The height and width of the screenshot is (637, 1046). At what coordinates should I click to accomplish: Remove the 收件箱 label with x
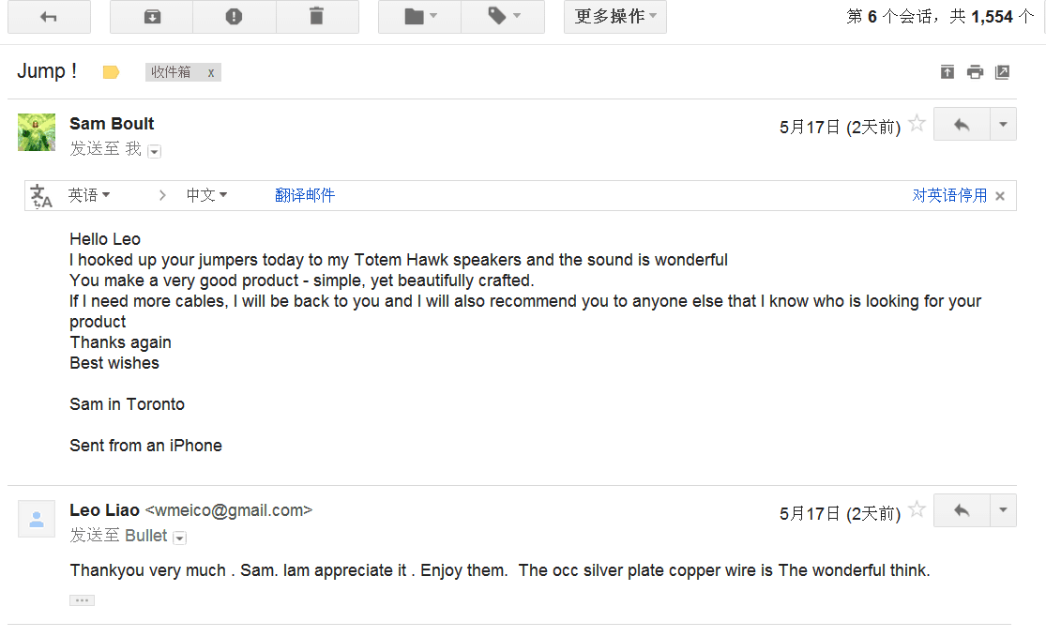[211, 72]
